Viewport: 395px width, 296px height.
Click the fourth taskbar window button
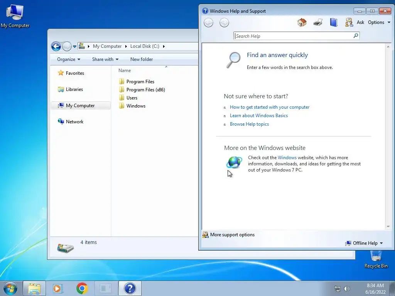coord(106,288)
